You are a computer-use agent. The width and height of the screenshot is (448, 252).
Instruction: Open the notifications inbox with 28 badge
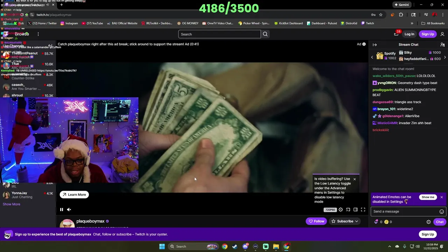396,34
